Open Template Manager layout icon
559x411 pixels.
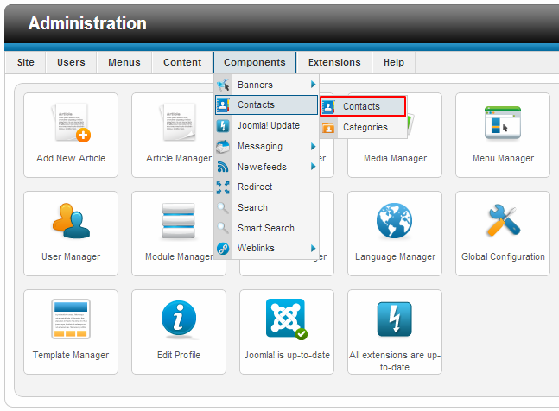71,319
